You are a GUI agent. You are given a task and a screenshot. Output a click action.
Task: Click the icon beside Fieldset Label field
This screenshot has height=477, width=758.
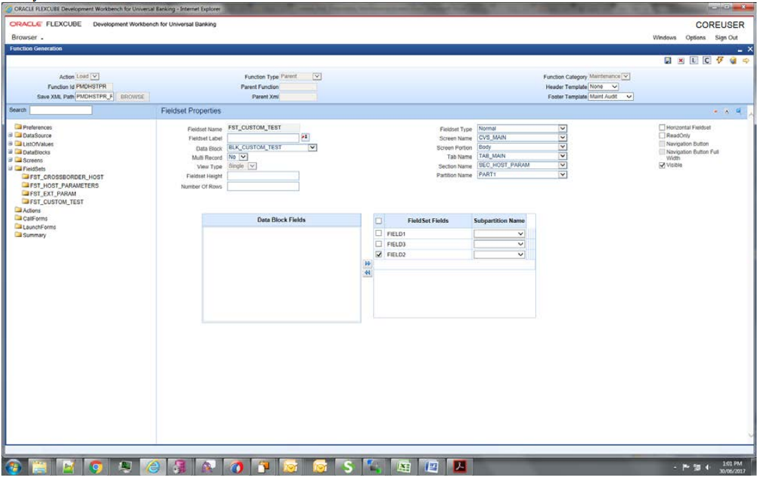305,137
